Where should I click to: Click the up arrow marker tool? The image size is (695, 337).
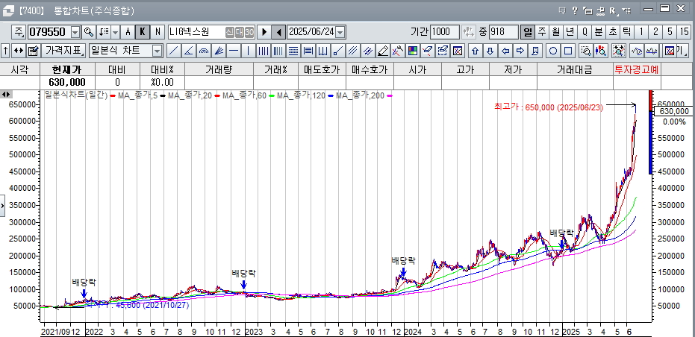point(474,51)
